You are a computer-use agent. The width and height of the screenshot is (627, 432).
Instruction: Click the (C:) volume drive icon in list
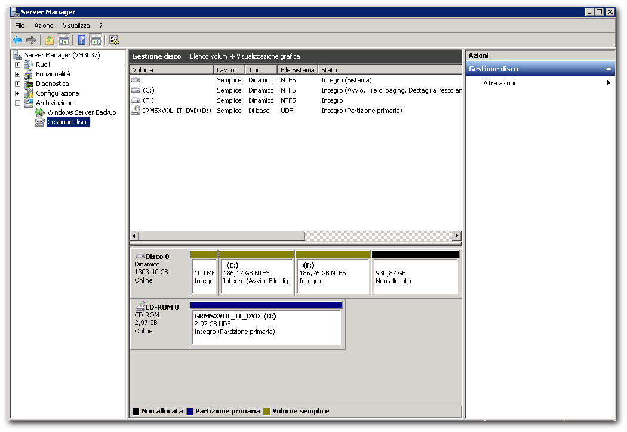136,90
